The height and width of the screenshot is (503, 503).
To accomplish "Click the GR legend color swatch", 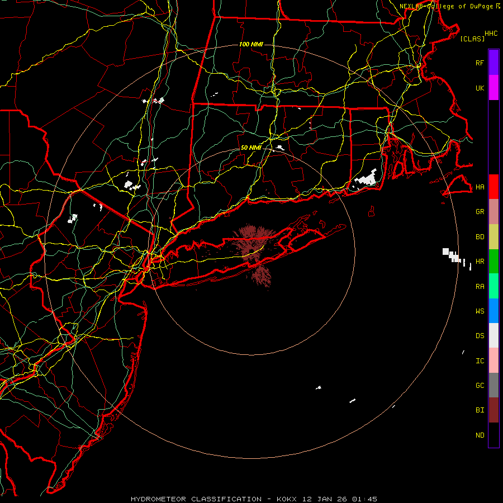I will (x=493, y=211).
